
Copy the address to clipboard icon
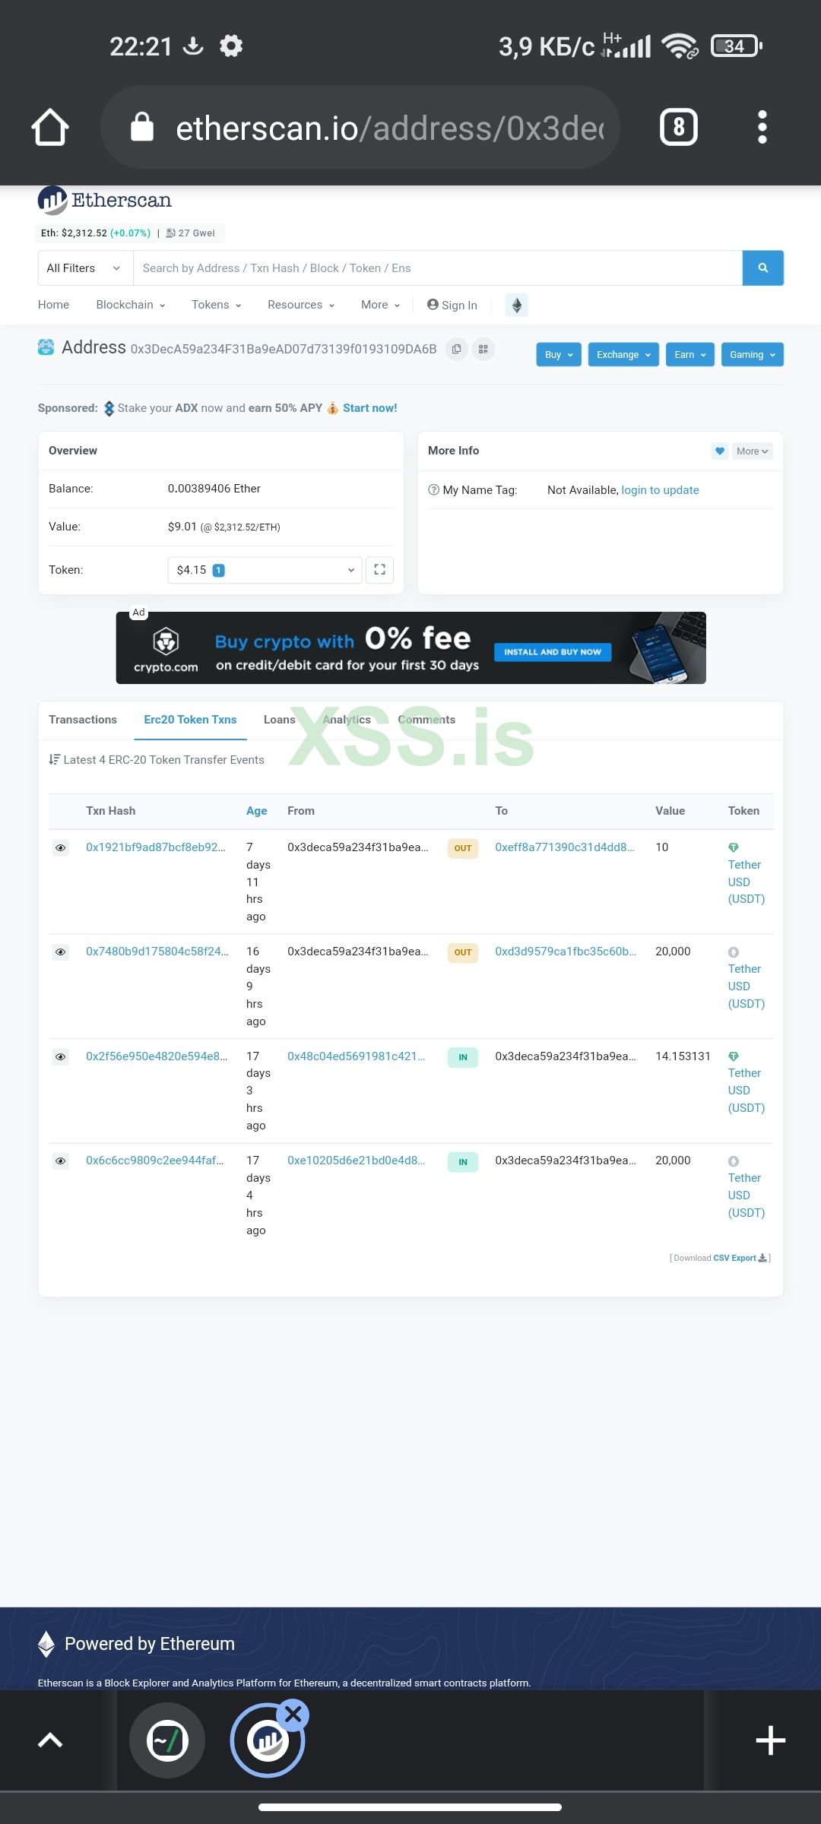pyautogui.click(x=456, y=349)
